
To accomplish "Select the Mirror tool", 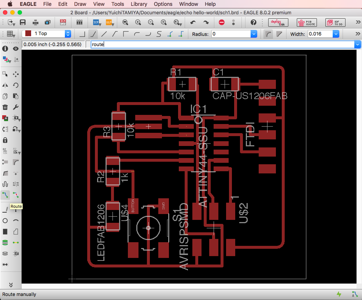I will tap(5, 85).
